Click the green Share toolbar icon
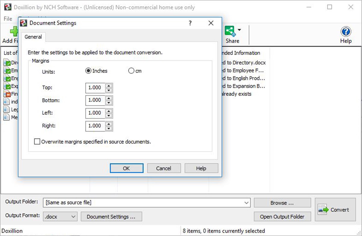The image size is (362, 236). (230, 30)
